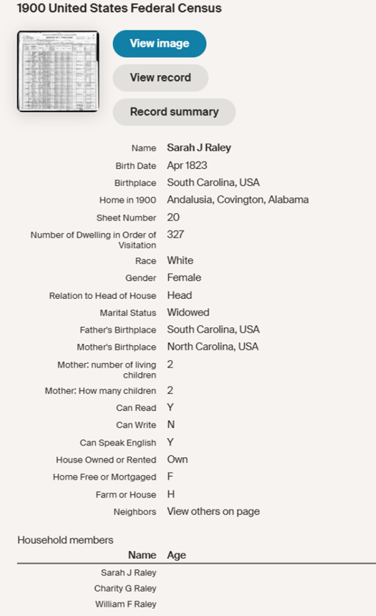Open the census page thumbnail image

(x=58, y=71)
